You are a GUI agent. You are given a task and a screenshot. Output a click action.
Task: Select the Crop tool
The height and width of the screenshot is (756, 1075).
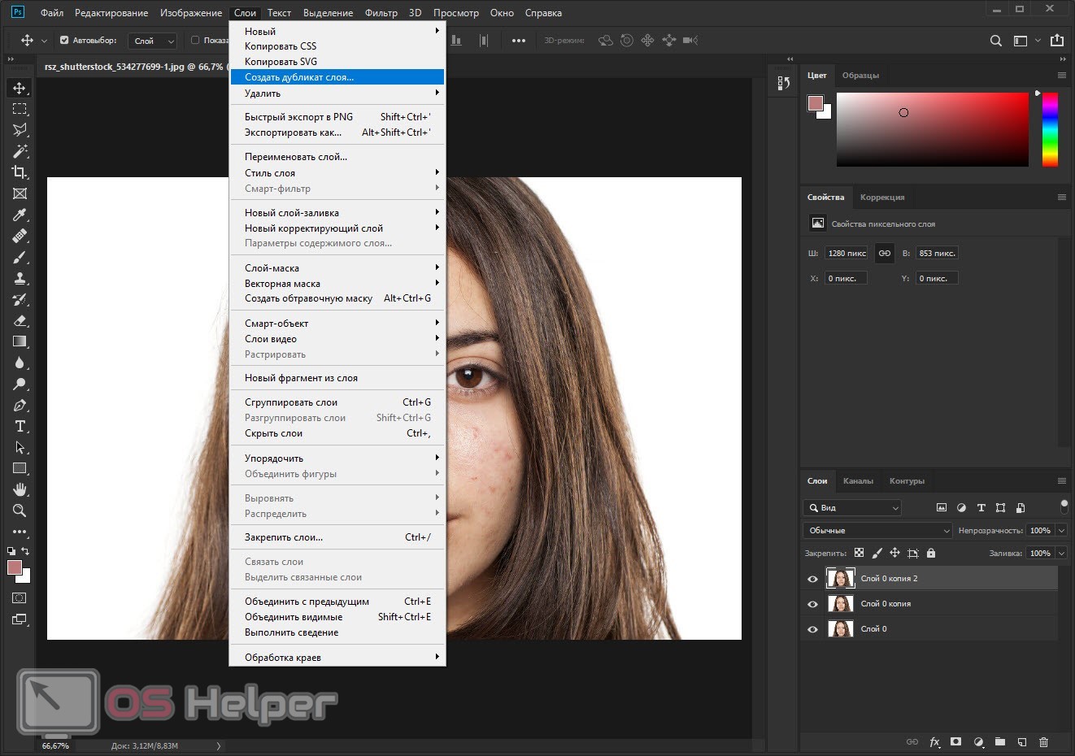20,172
